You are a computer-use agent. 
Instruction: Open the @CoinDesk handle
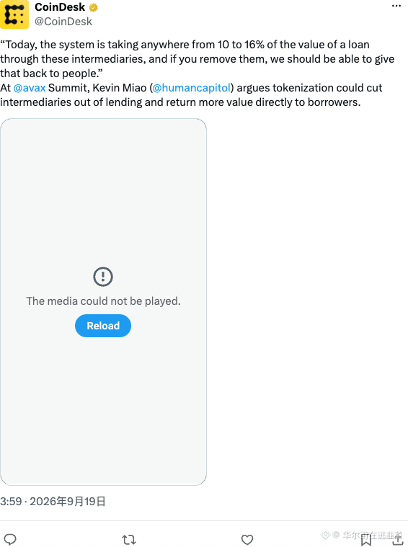tap(63, 22)
